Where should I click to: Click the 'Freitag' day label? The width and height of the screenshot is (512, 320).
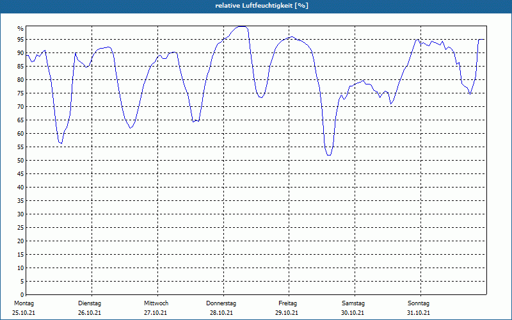(287, 303)
